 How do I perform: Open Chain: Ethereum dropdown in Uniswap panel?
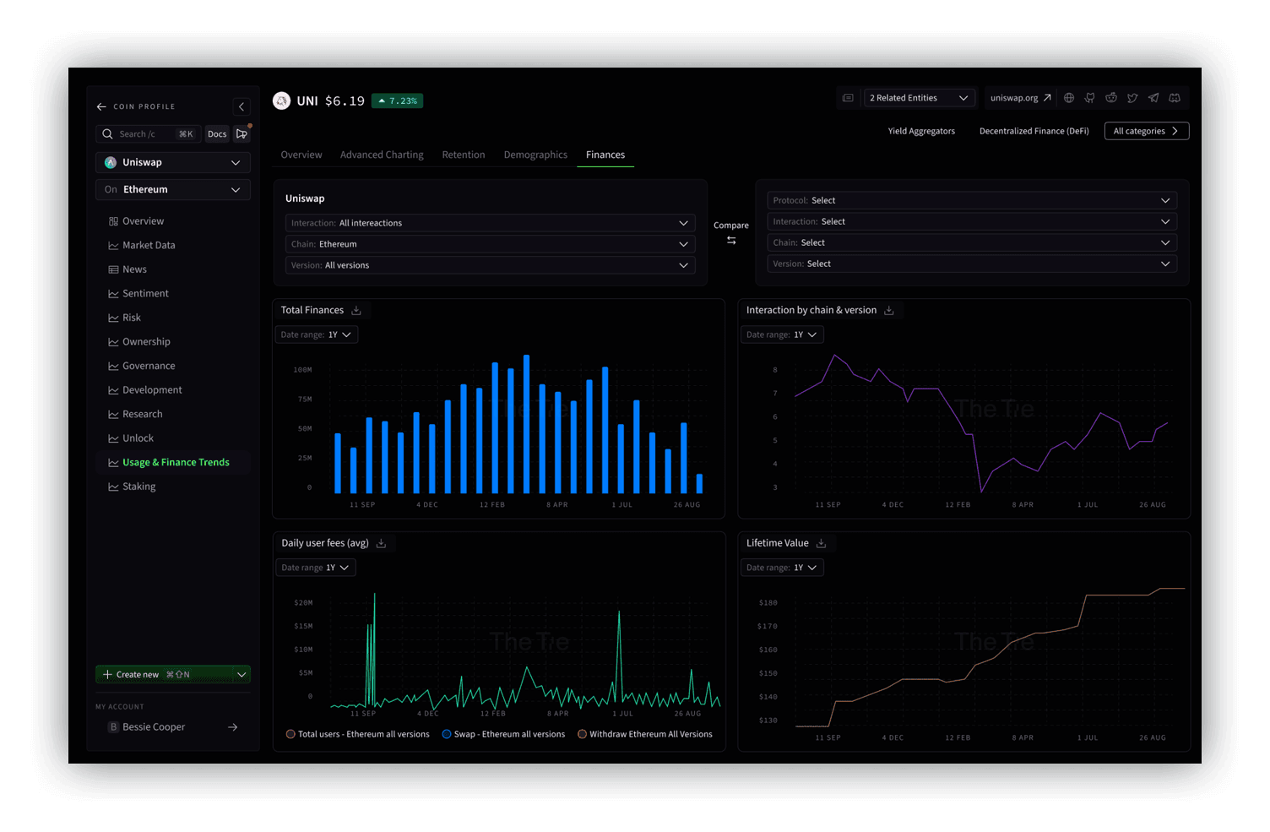click(490, 244)
